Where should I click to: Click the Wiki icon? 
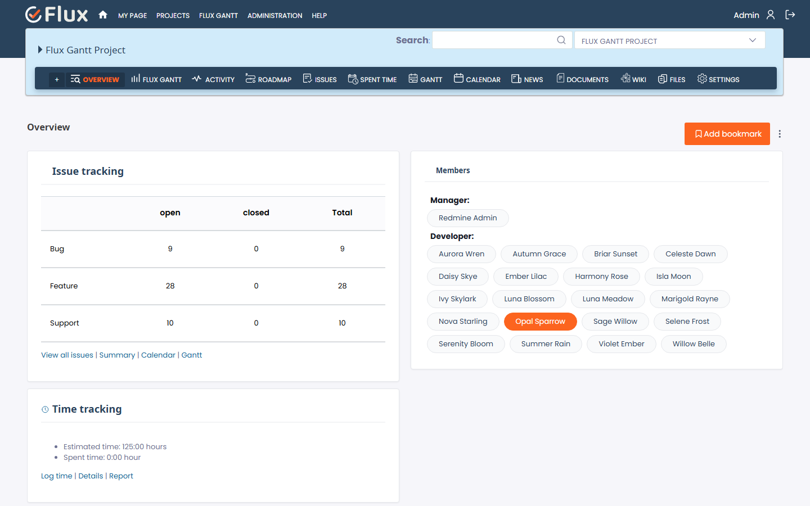click(625, 79)
